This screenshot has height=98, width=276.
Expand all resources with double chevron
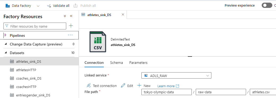click(65, 16)
